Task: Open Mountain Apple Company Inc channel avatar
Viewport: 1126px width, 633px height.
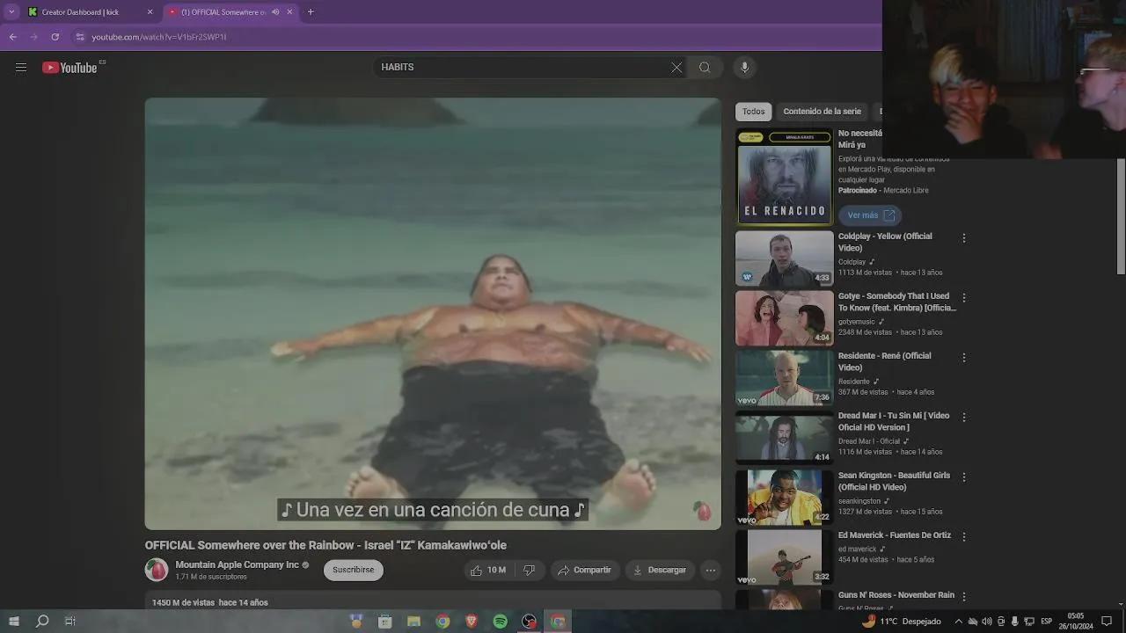Action: click(157, 570)
